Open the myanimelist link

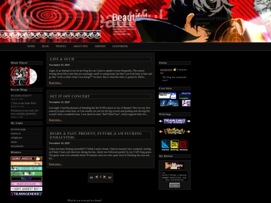point(17,146)
